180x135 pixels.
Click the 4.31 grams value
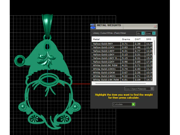(125, 51)
